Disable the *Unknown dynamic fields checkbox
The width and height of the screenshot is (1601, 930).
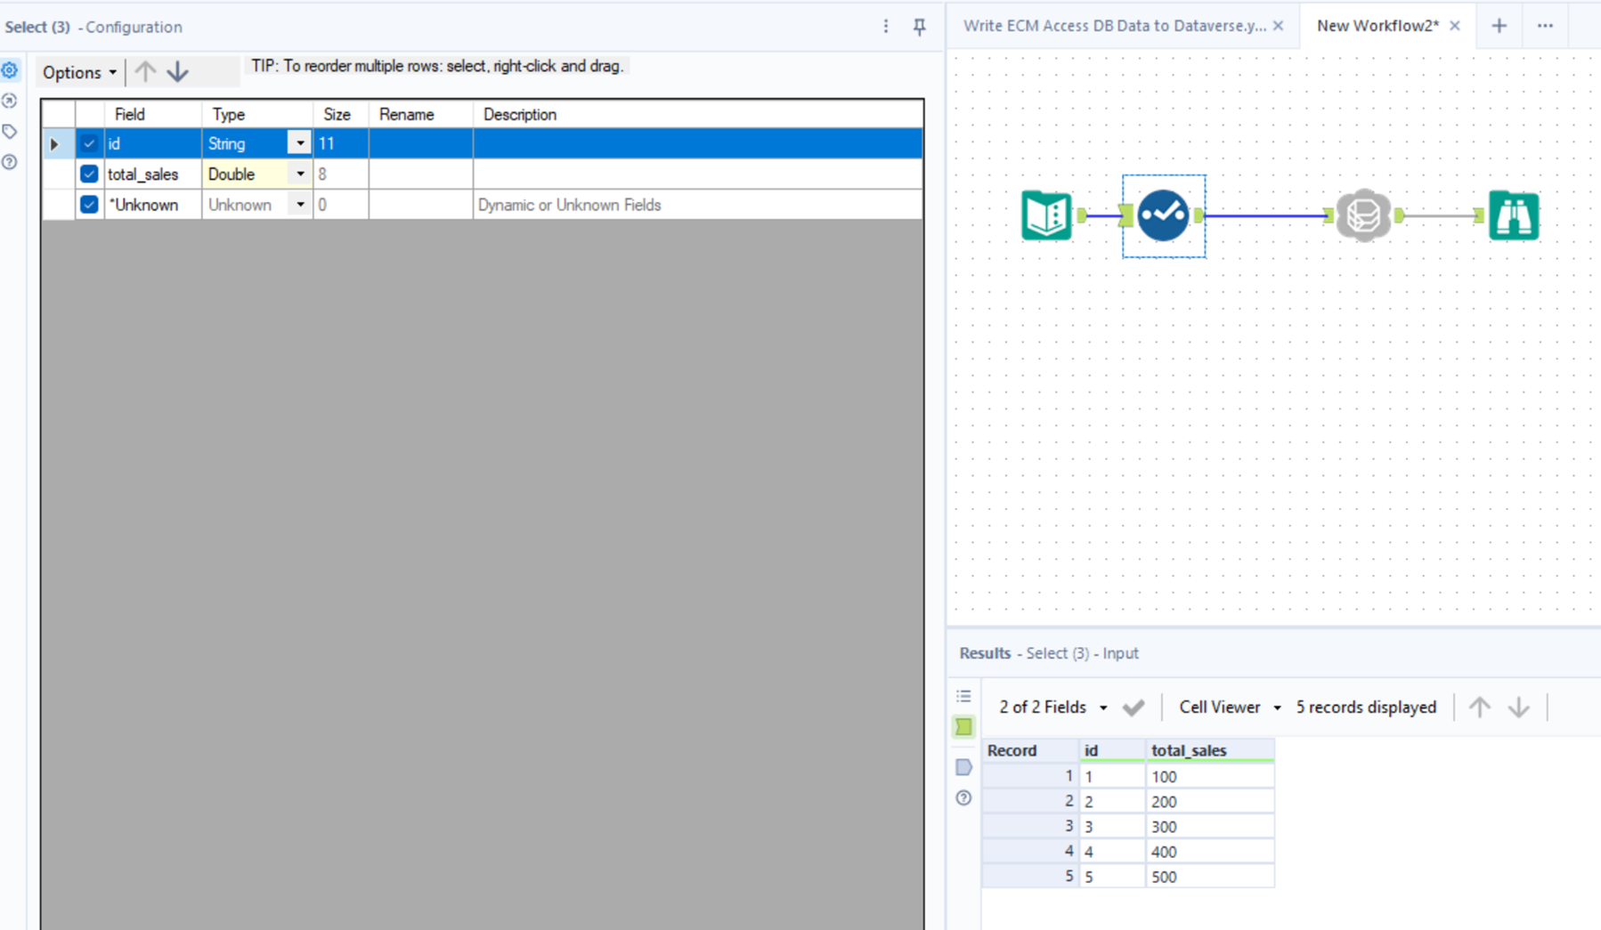tap(88, 204)
